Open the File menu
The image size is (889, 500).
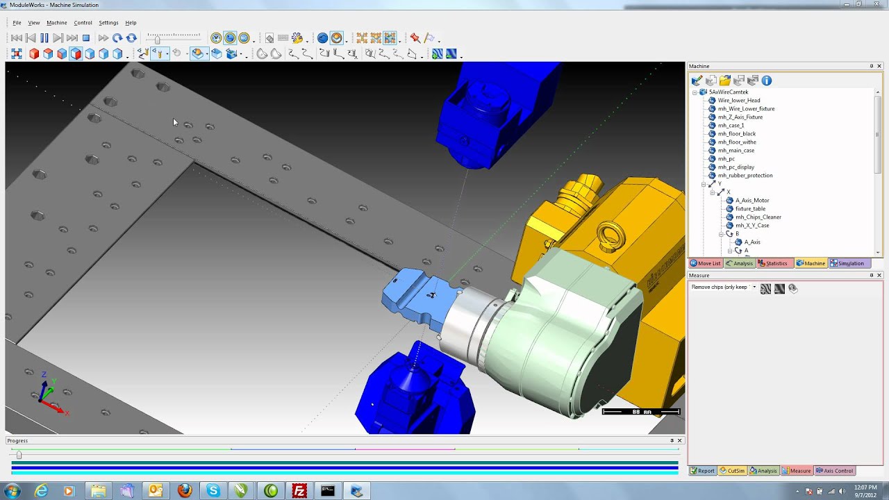point(17,23)
